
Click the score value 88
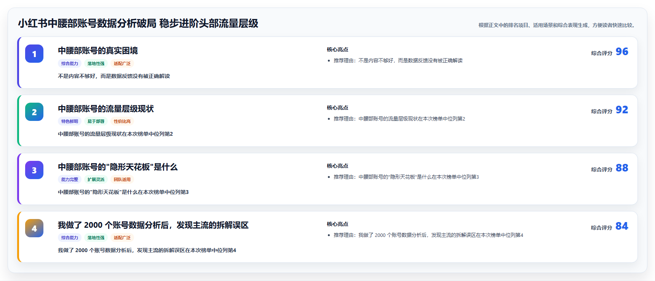coord(622,168)
